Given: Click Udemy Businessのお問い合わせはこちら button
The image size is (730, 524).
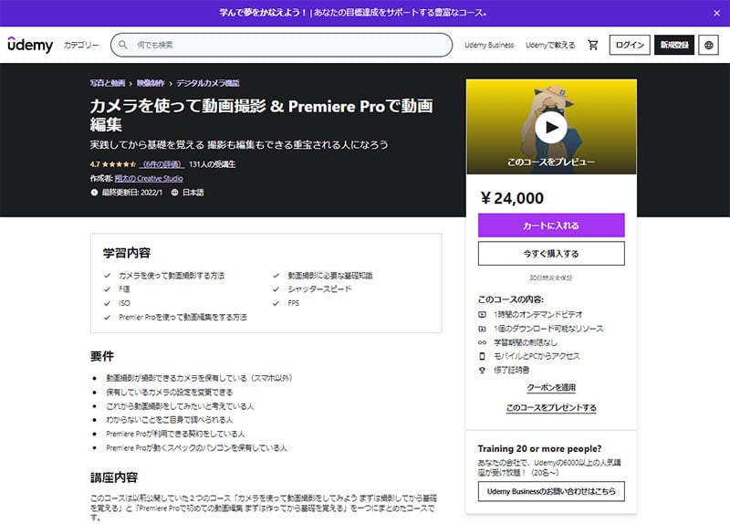Looking at the screenshot, I should coord(551,491).
